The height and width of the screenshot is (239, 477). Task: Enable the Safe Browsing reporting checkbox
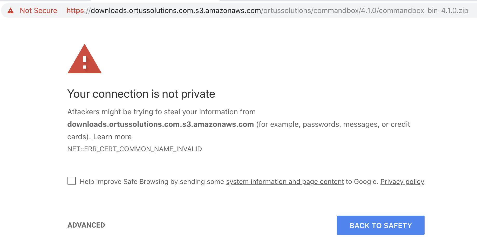(72, 181)
